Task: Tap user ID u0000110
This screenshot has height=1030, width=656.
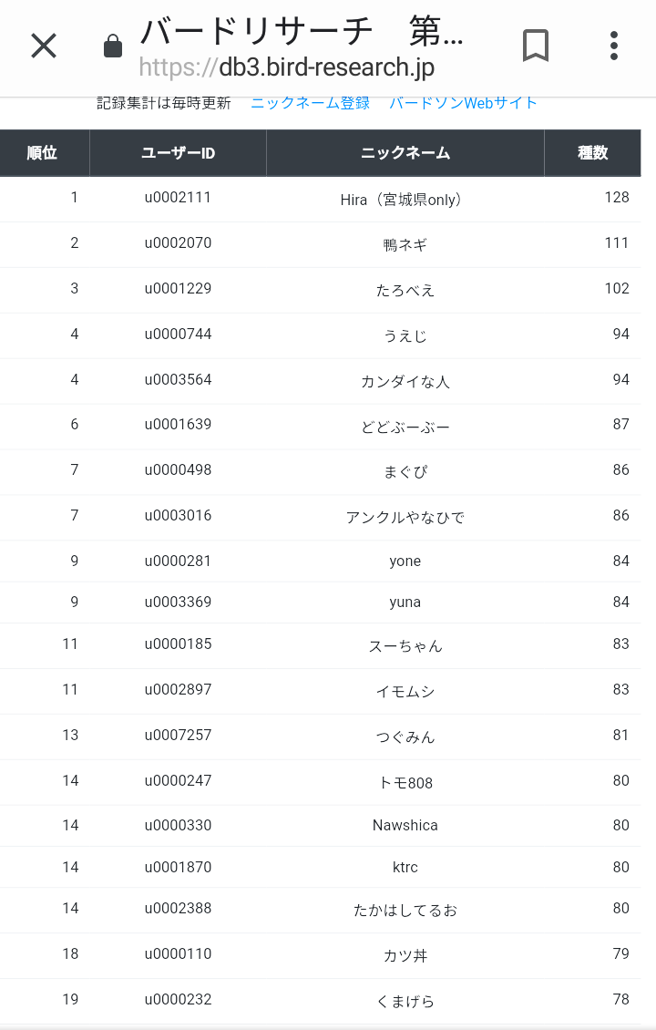Action: click(178, 954)
